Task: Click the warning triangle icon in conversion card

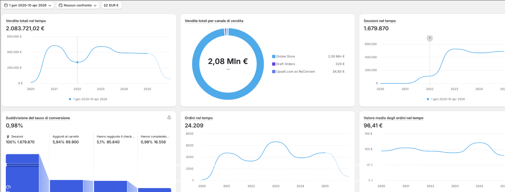Action: (x=169, y=117)
